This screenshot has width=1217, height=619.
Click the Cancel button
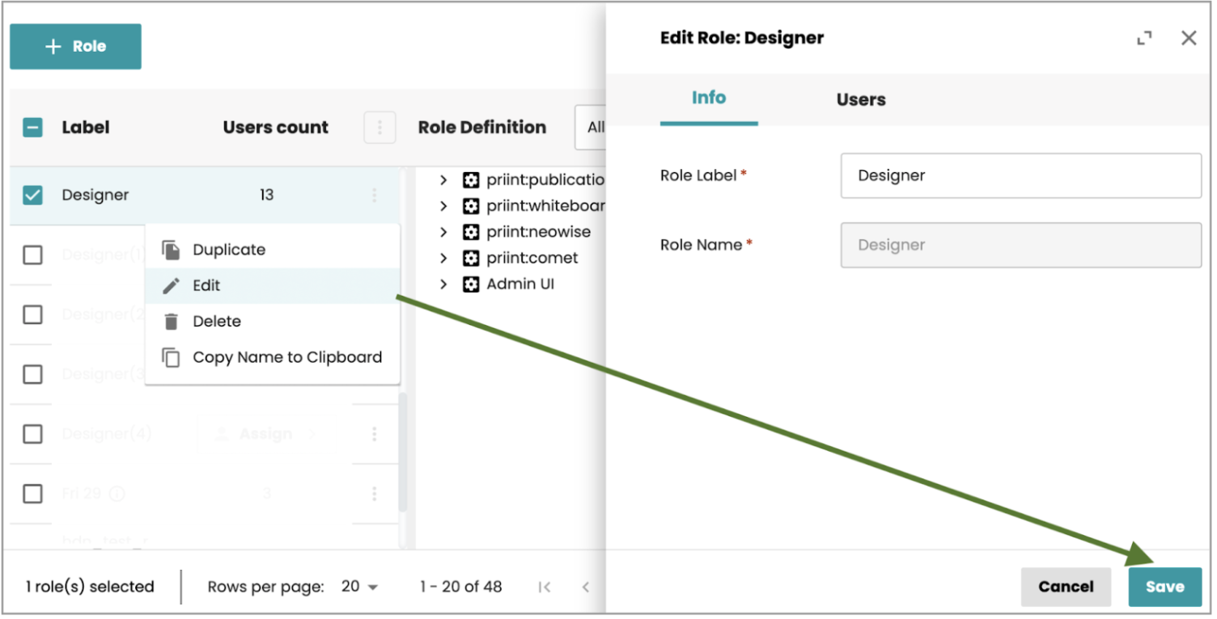coord(1066,587)
